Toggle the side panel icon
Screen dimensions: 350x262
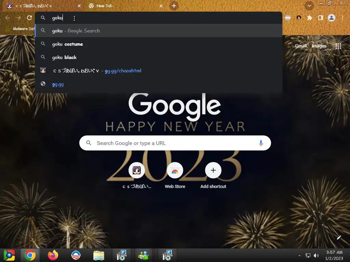click(321, 18)
